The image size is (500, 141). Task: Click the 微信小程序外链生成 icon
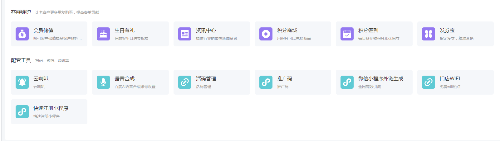click(x=347, y=82)
